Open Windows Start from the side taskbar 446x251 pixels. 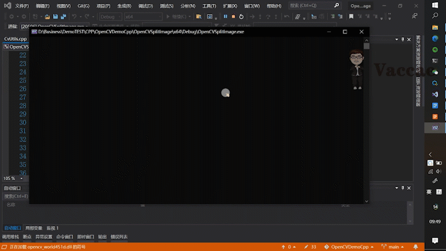click(x=435, y=5)
